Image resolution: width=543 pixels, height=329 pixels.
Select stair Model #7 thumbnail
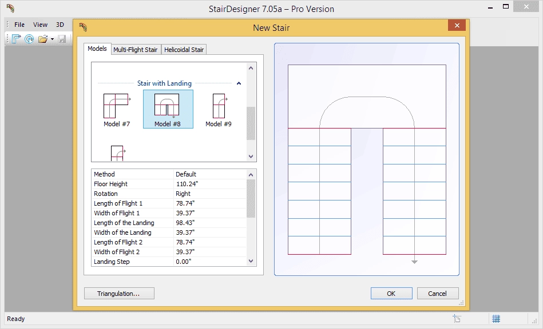(x=117, y=110)
